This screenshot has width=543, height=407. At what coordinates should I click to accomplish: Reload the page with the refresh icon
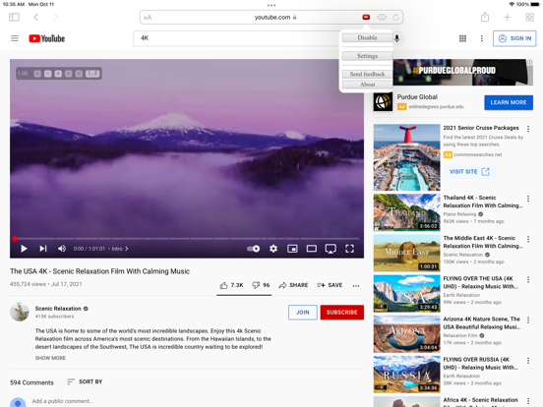[x=395, y=17]
